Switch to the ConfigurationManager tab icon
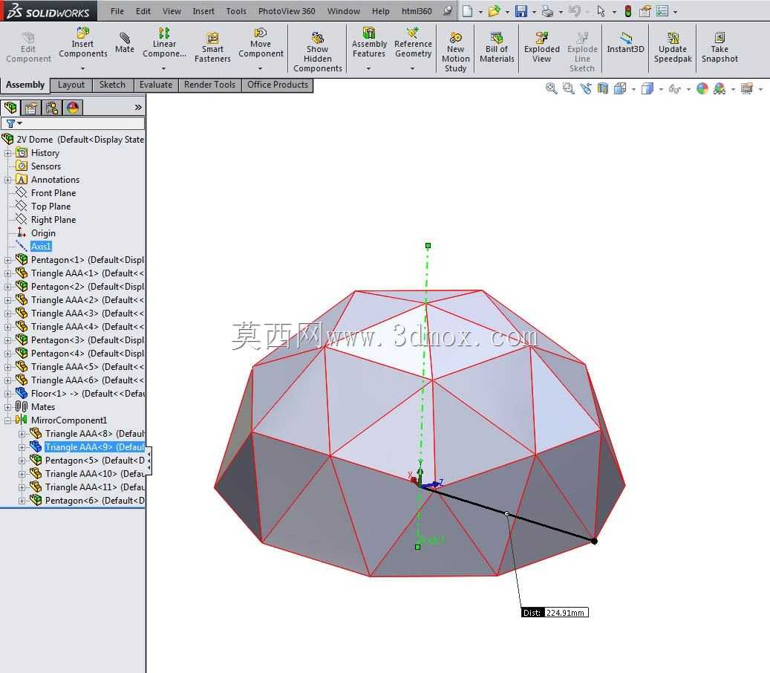This screenshot has width=770, height=673. pos(52,107)
